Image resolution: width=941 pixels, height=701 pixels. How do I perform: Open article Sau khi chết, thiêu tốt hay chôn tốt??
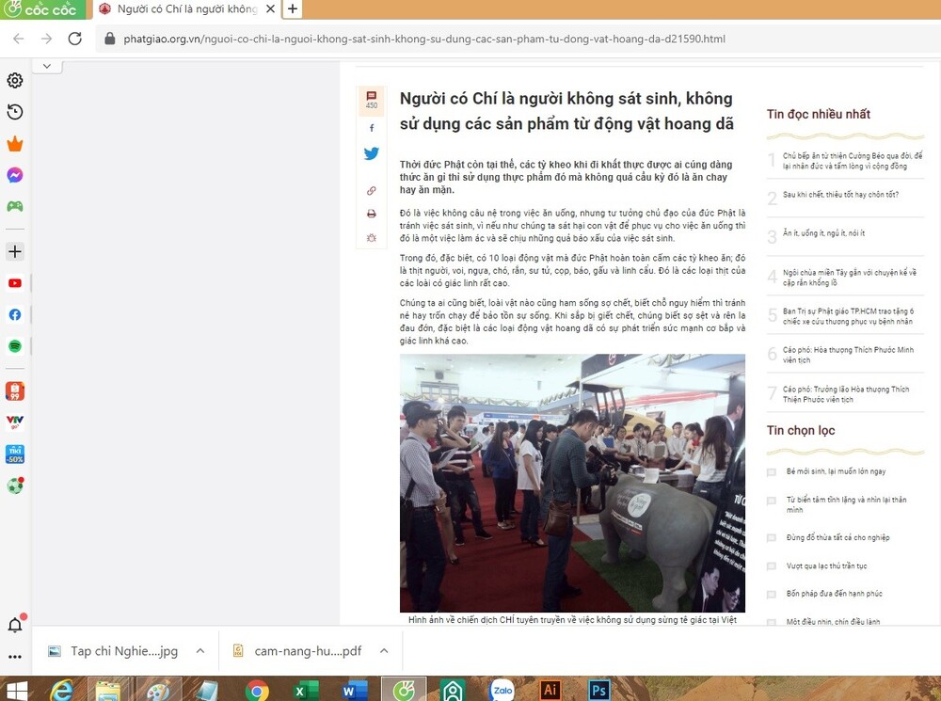(840, 195)
